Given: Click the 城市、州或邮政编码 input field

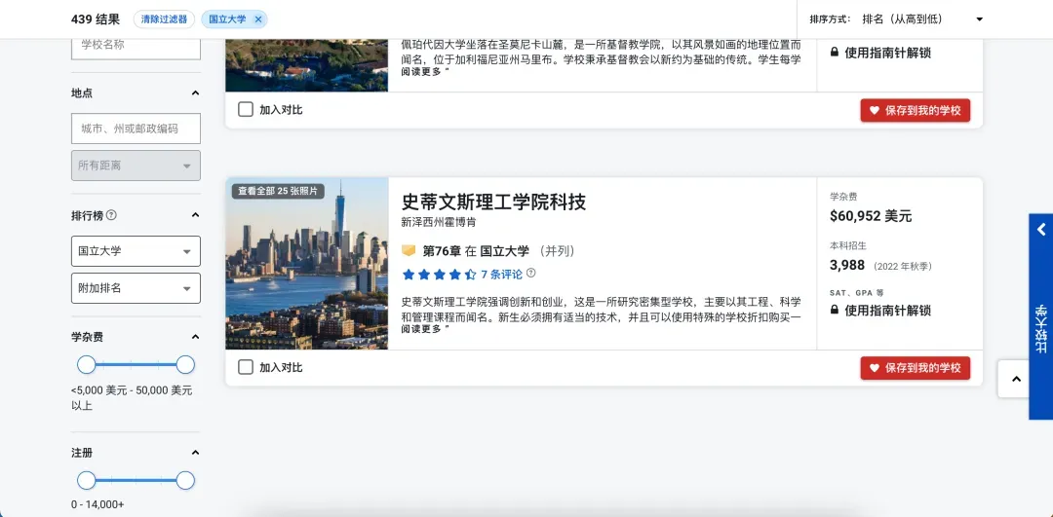Looking at the screenshot, I should [x=136, y=129].
